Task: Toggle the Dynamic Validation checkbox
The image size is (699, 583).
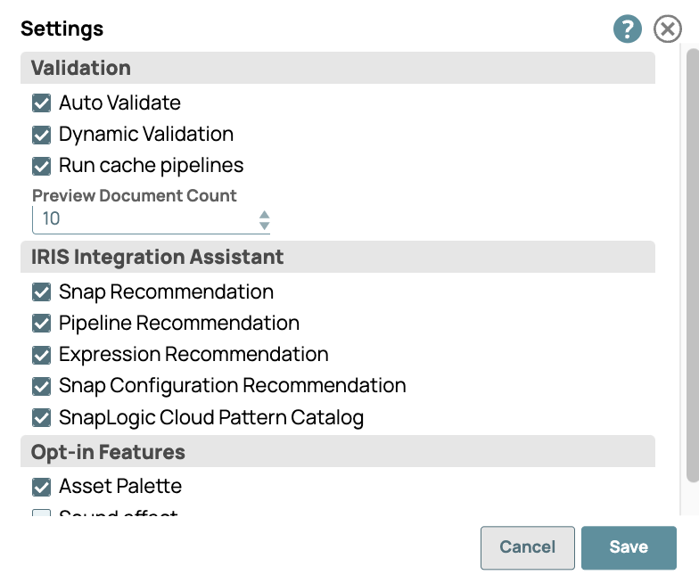Action: coord(41,135)
